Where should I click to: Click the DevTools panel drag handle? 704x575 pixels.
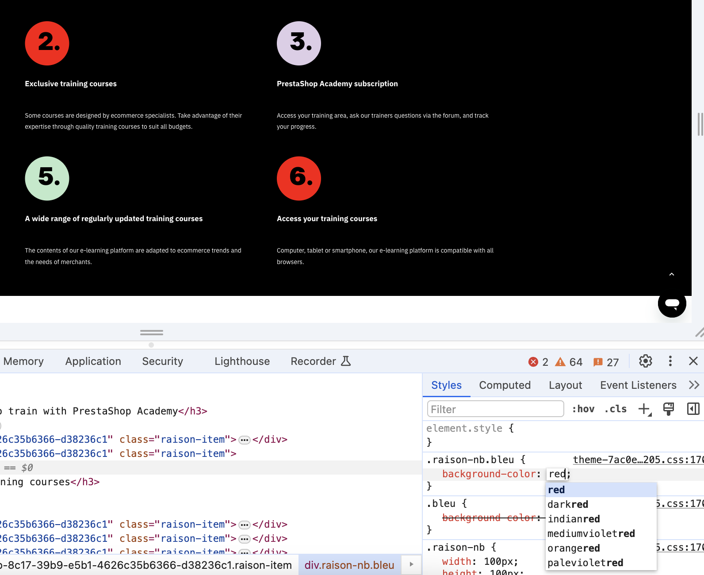tap(152, 333)
